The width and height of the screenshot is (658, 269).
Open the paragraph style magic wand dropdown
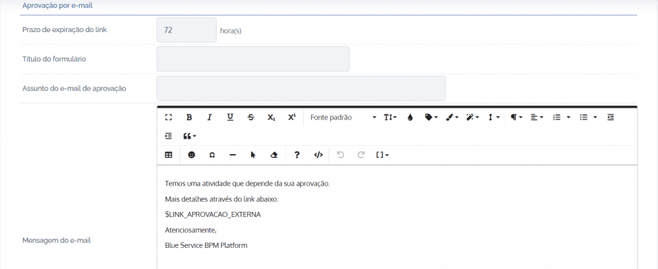[x=473, y=117]
